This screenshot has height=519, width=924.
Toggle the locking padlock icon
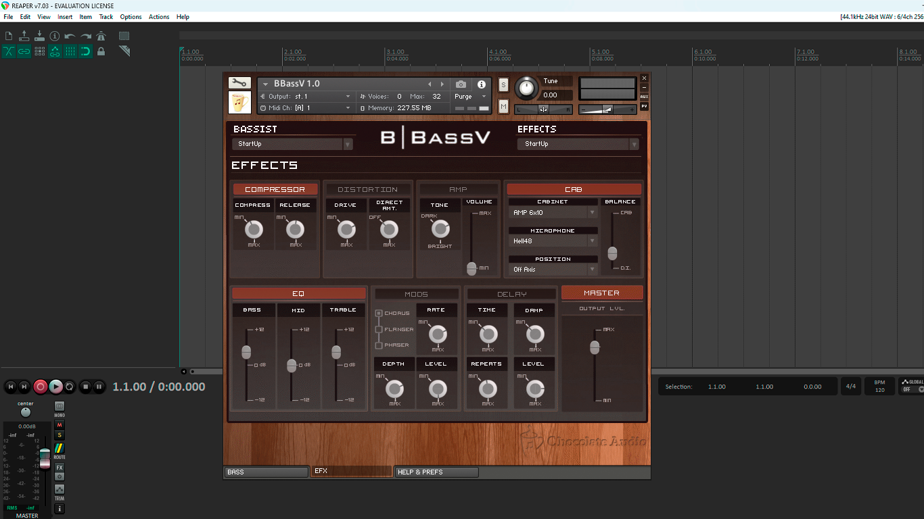pos(101,51)
